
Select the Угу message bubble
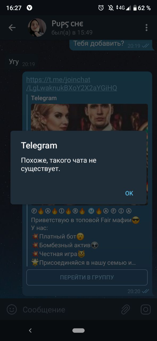pos(22,62)
